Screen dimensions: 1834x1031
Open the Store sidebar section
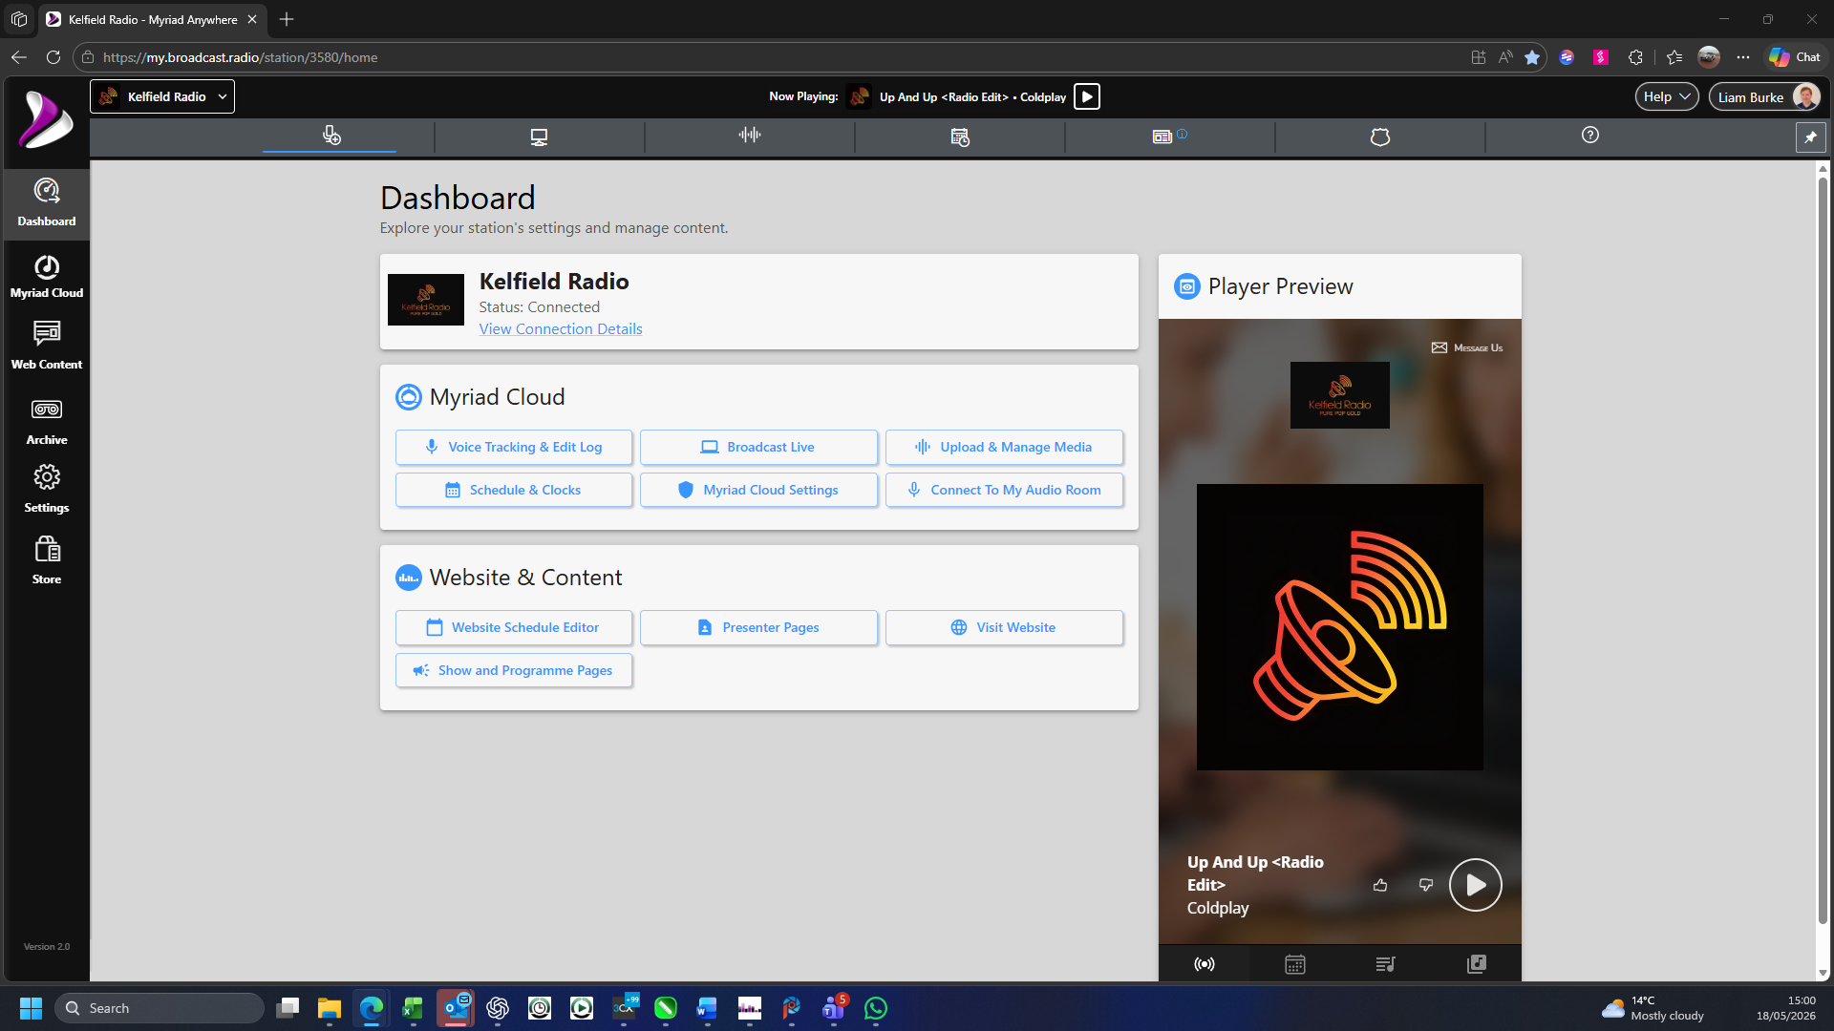pyautogui.click(x=46, y=560)
